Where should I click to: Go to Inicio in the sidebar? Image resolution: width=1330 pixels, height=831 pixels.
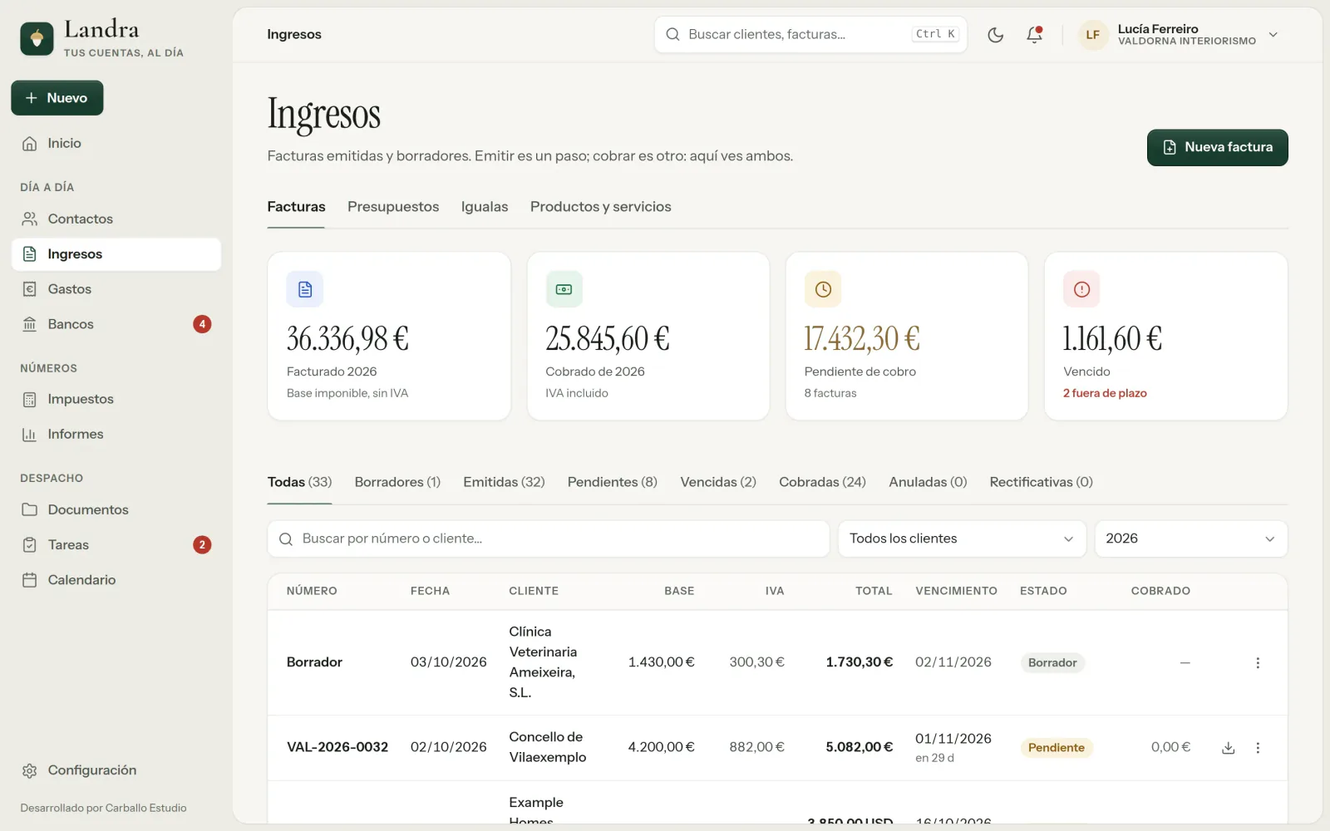coord(116,144)
